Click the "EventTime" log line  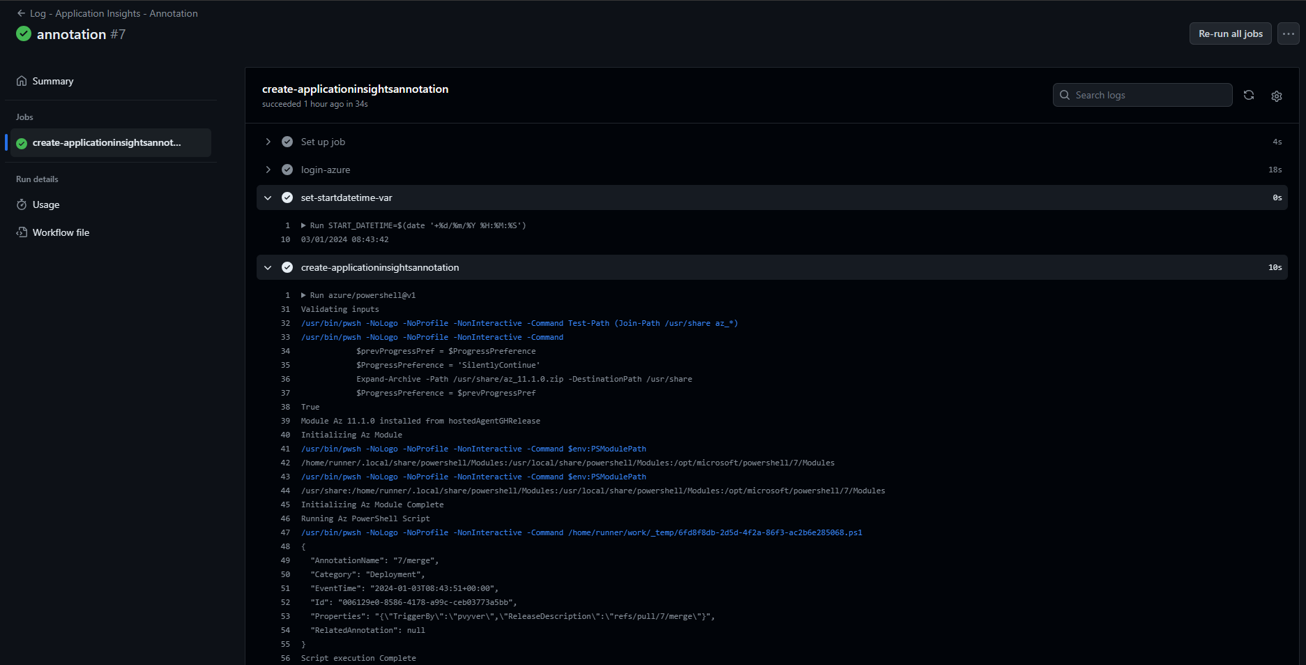tap(404, 588)
